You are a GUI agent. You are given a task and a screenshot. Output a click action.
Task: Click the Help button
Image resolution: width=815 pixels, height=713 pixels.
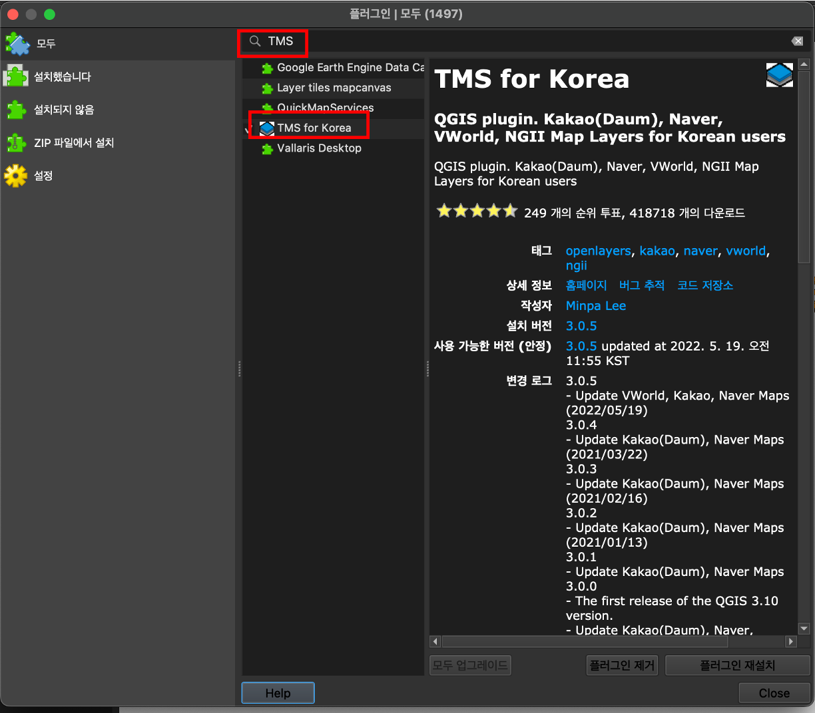[x=278, y=693]
